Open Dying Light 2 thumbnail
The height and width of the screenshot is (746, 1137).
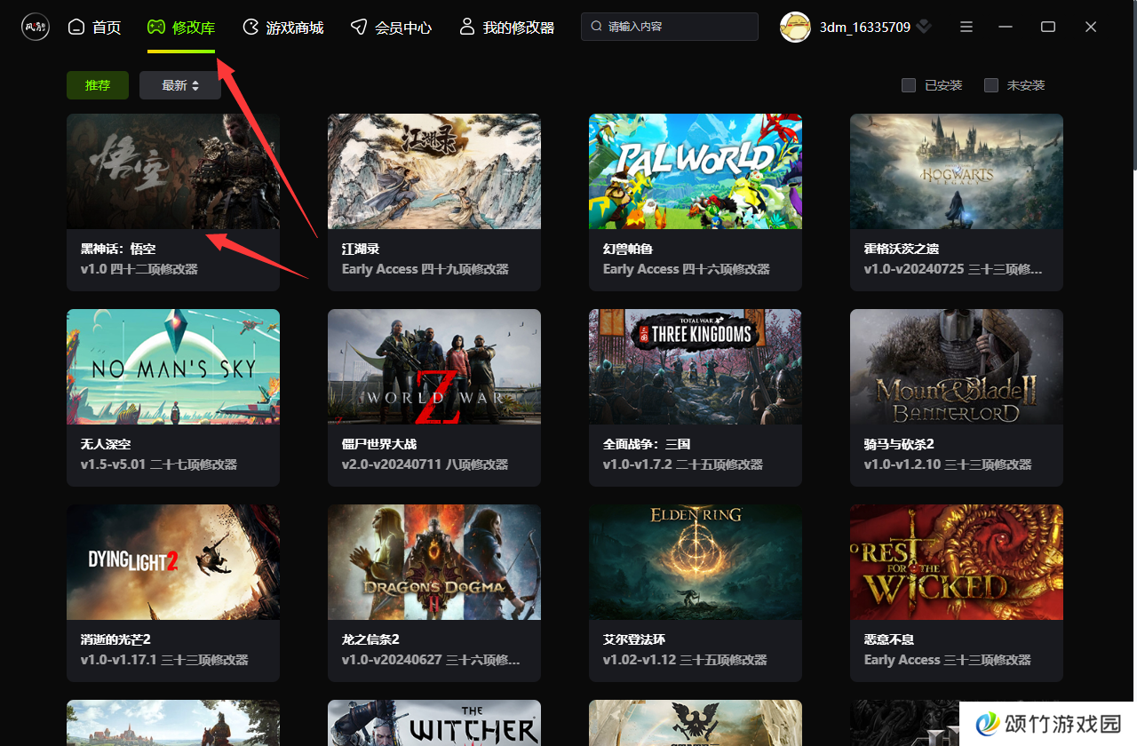coord(173,562)
